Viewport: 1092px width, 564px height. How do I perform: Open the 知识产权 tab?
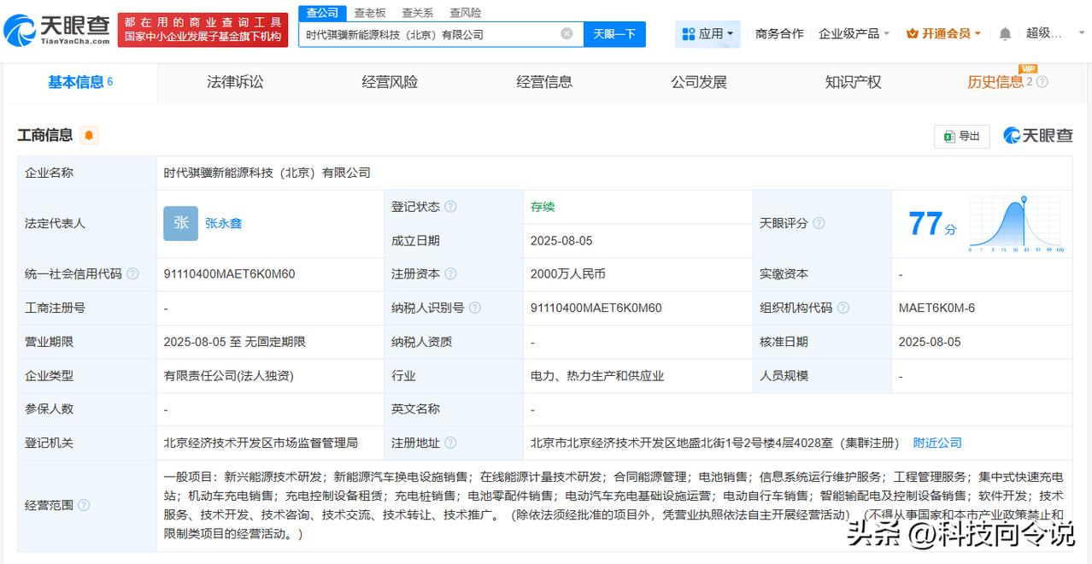[x=853, y=82]
